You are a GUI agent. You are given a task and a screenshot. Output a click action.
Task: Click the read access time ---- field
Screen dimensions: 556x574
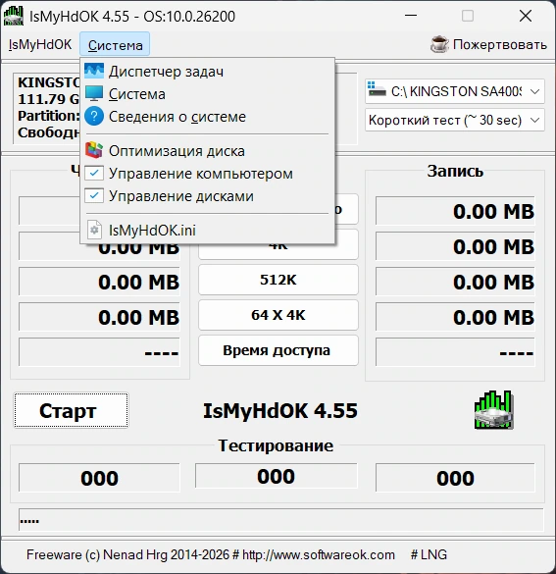coord(99,352)
